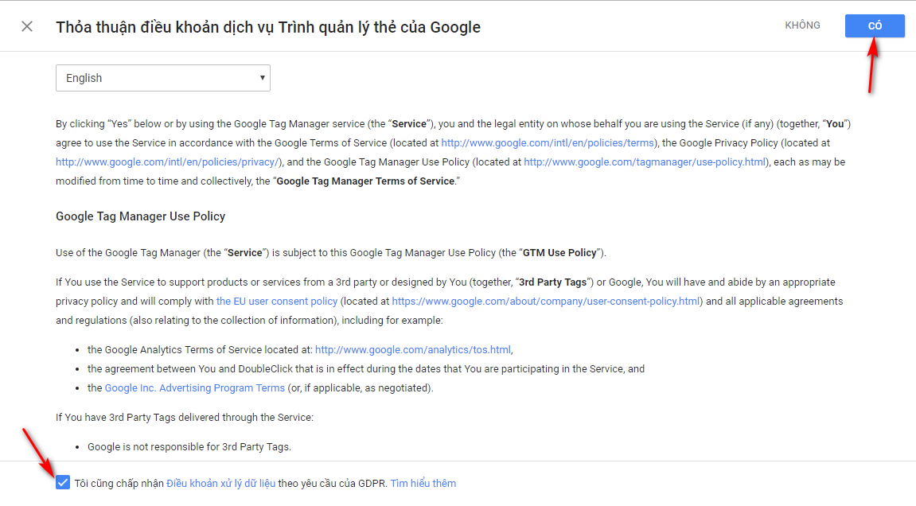Screen dimensions: 916x506
Task: Click the dropdown arrow of the language selector
Action: (262, 78)
